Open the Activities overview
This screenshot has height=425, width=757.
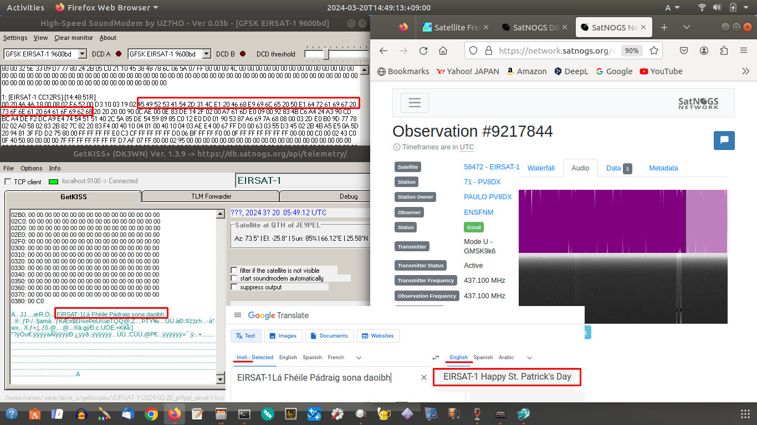(25, 8)
